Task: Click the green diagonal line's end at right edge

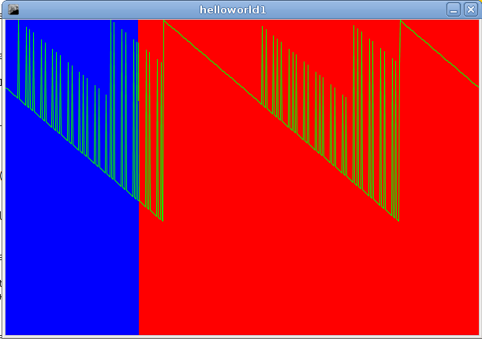Action: [477, 86]
